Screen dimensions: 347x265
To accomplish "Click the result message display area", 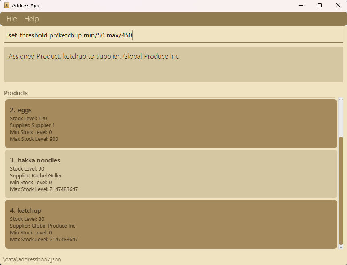I will (x=173, y=65).
